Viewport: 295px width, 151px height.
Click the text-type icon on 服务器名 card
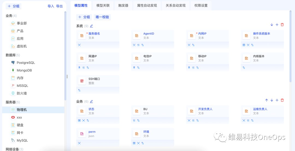pos(82,36)
